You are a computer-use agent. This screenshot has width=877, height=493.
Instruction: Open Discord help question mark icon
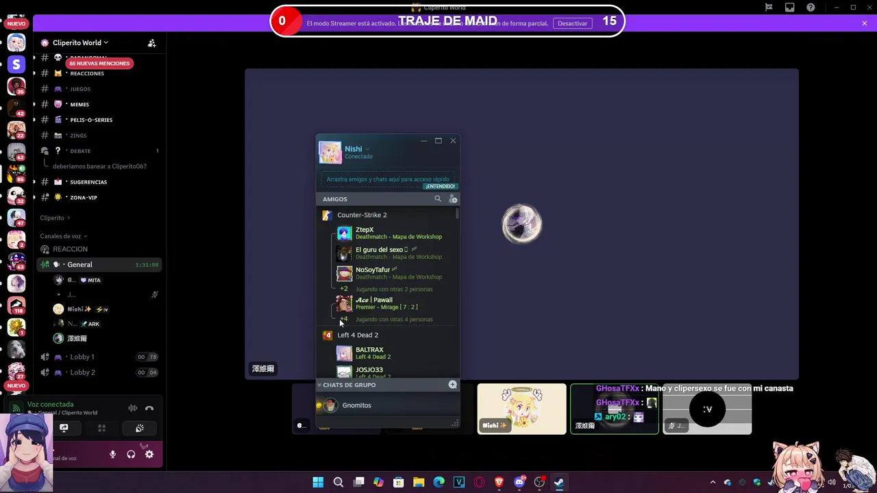[x=811, y=8]
